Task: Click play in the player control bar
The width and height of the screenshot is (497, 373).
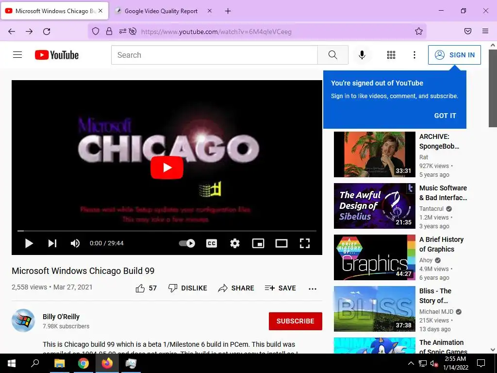Action: point(29,243)
